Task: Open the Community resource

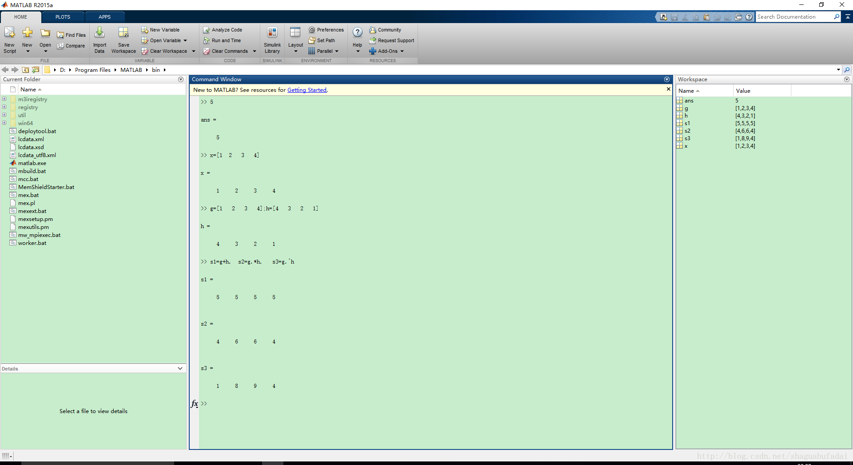Action: [x=385, y=30]
